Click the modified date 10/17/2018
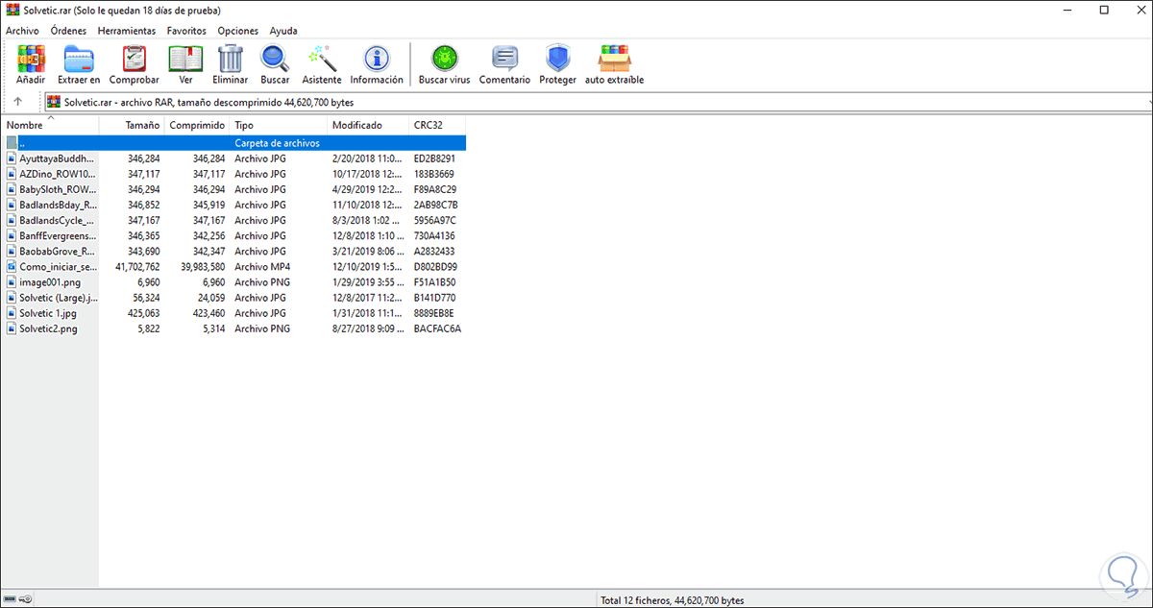The height and width of the screenshot is (608, 1153). tap(369, 174)
